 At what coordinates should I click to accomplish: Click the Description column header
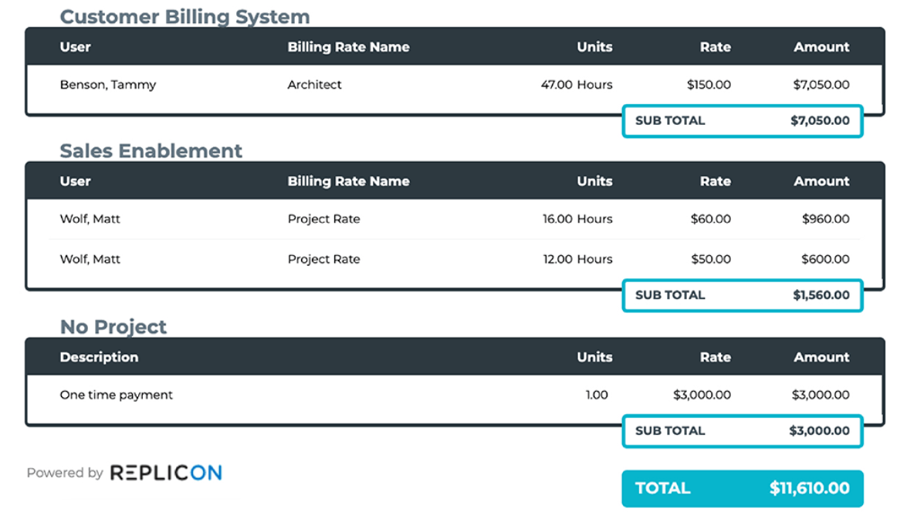[x=99, y=357]
